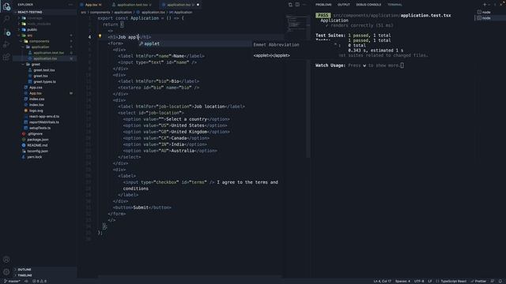Click Ln 4, Col 17 in status bar
This screenshot has height=284, width=506.
(x=382, y=281)
